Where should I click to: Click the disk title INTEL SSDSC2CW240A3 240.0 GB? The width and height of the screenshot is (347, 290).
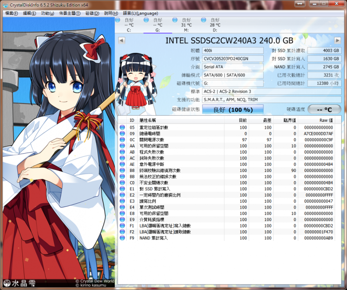click(x=229, y=40)
